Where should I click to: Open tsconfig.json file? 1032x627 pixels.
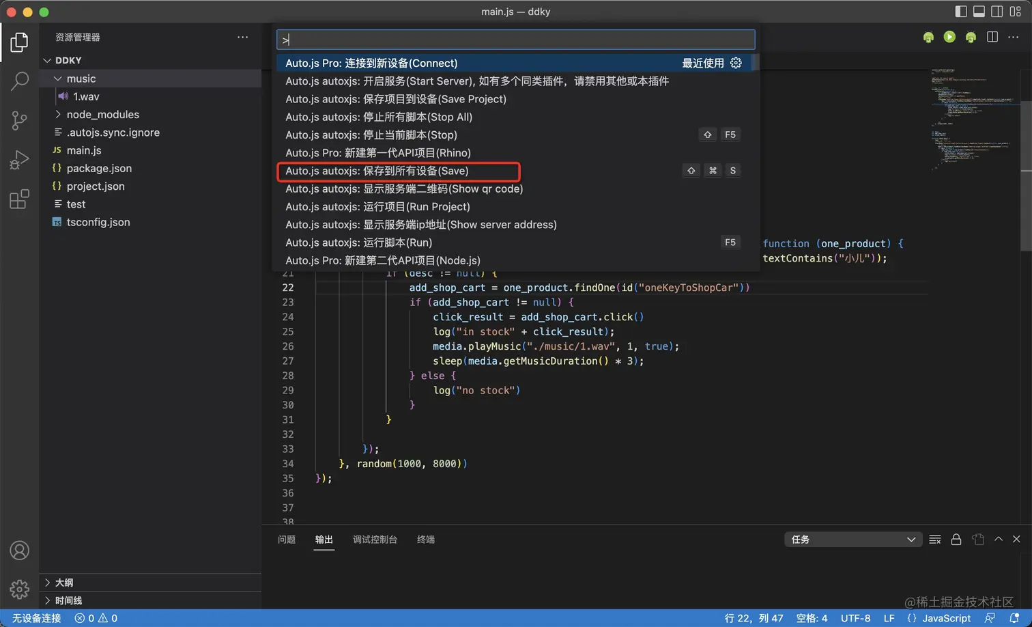(x=150, y=222)
